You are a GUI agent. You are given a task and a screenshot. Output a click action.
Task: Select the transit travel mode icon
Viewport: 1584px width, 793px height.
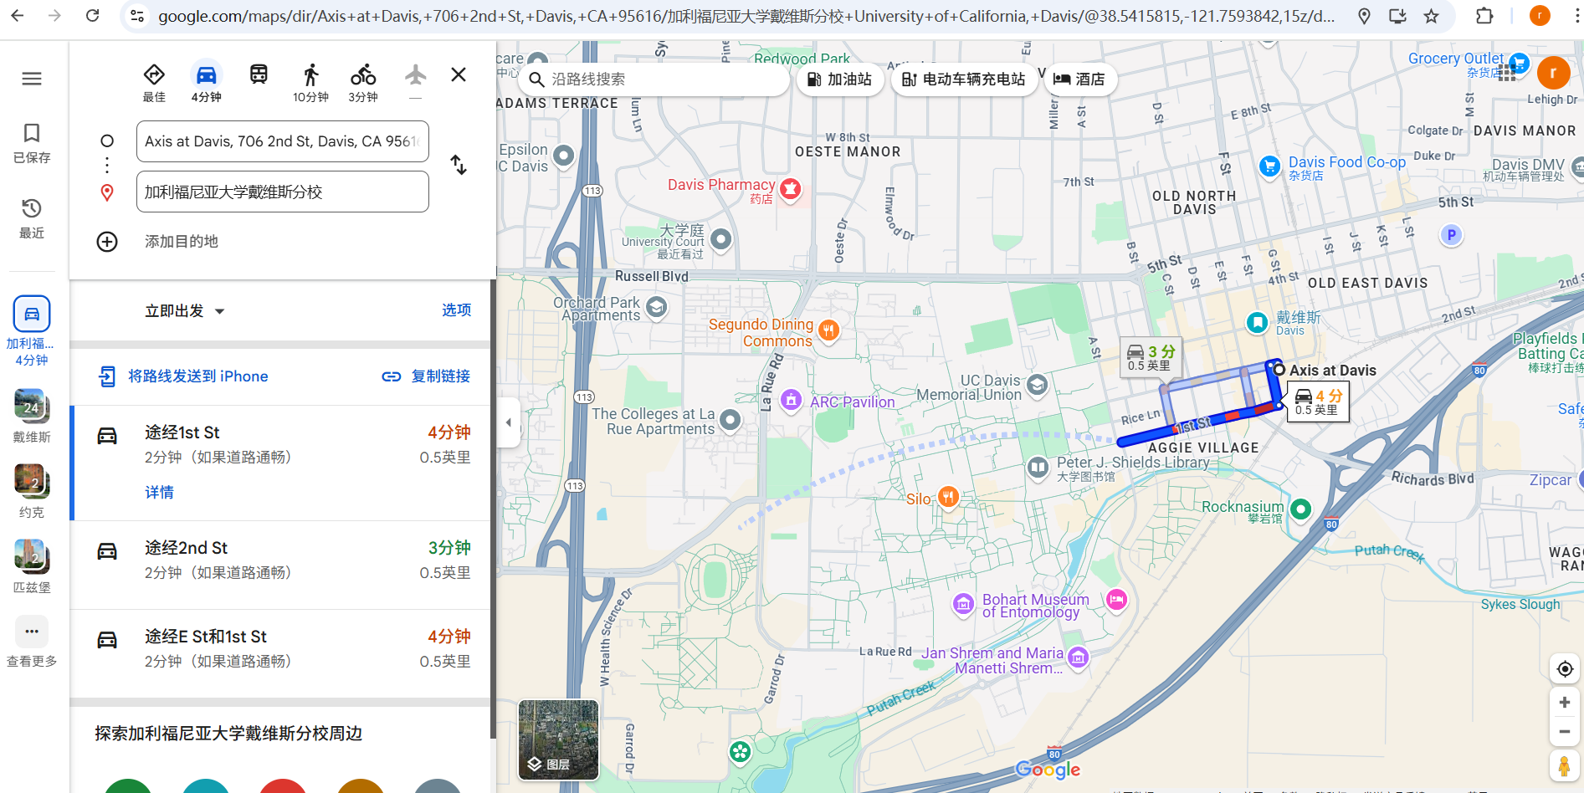pyautogui.click(x=259, y=75)
